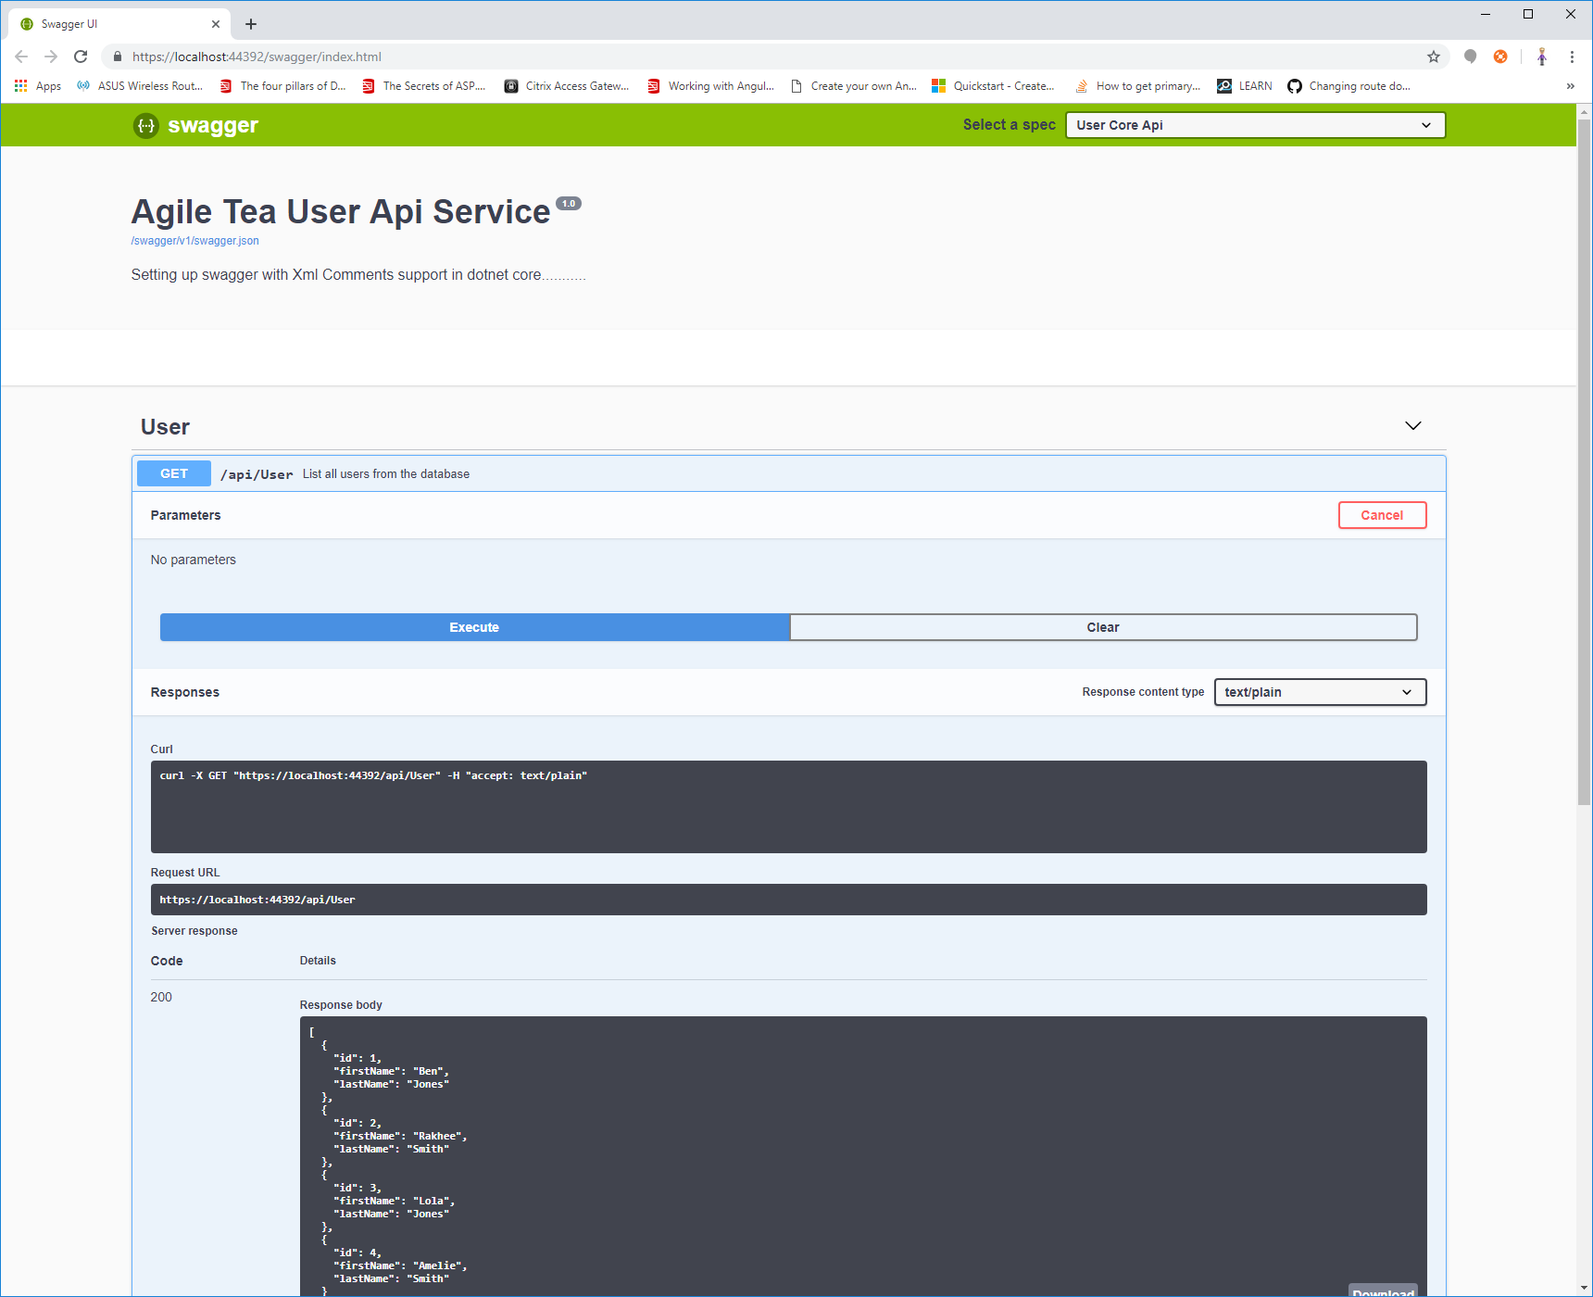Cancel the try-it-out mode
Image resolution: width=1593 pixels, height=1297 pixels.
pyautogui.click(x=1381, y=515)
